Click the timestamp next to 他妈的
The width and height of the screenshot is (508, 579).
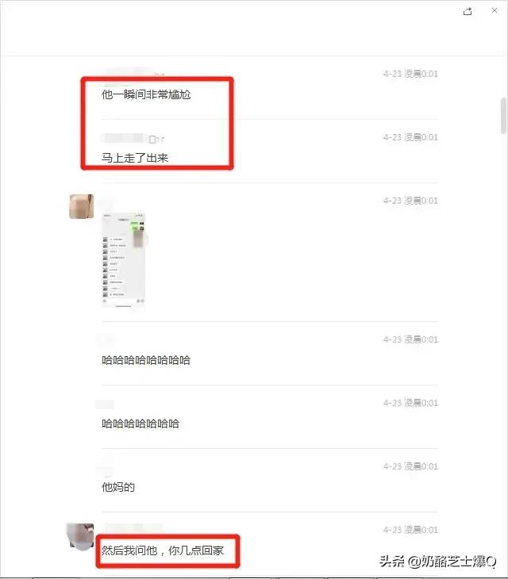tap(410, 466)
